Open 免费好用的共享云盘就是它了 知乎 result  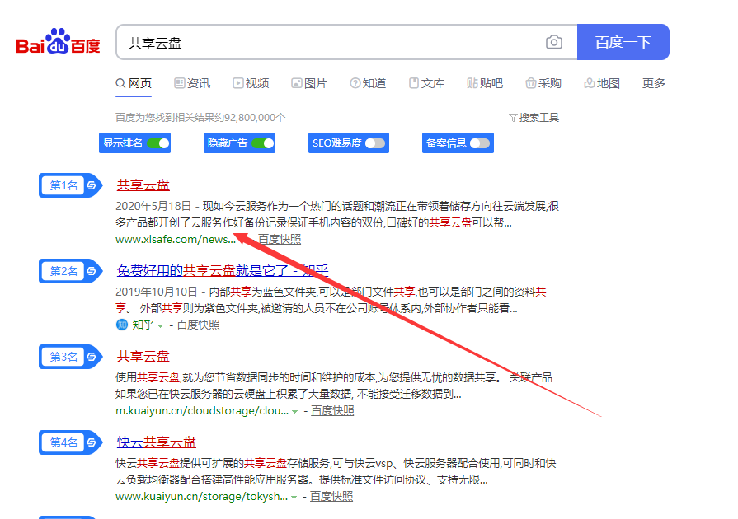tap(222, 271)
